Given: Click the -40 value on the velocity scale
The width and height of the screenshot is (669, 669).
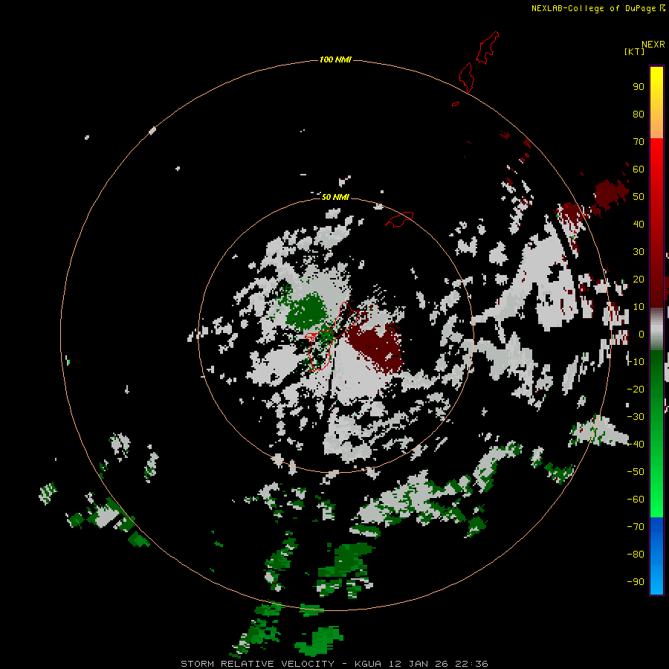Looking at the screenshot, I should (x=636, y=445).
